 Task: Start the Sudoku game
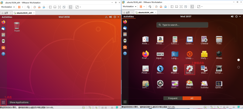pyautogui.click(x=204, y=84)
